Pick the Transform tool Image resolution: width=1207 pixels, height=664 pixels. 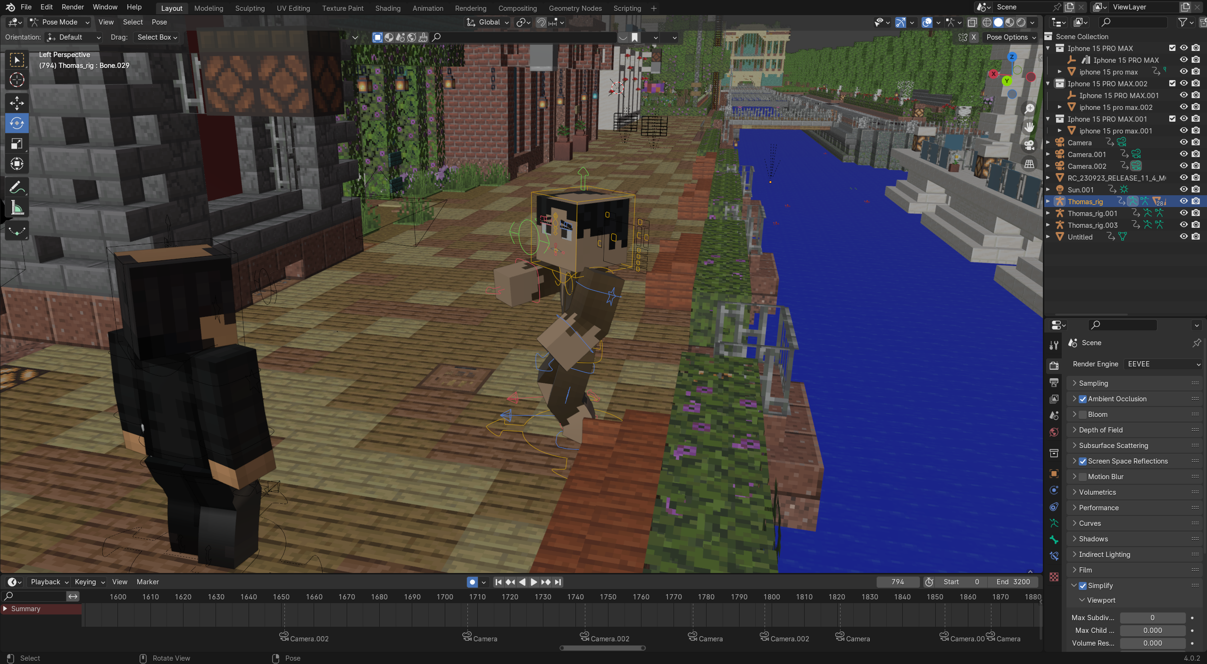pos(17,164)
